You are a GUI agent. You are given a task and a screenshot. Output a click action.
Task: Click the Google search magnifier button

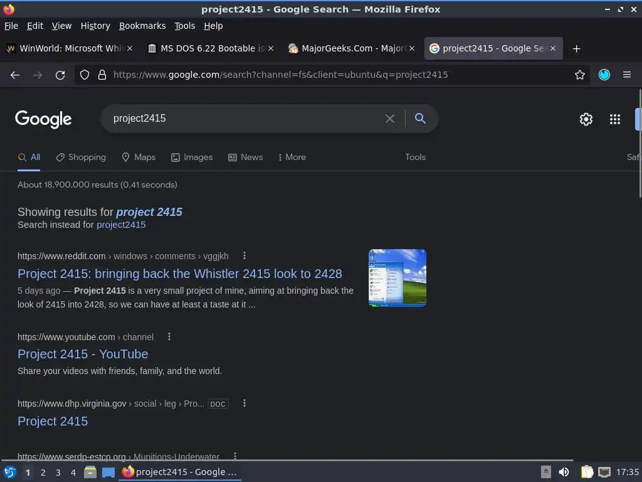coord(420,119)
